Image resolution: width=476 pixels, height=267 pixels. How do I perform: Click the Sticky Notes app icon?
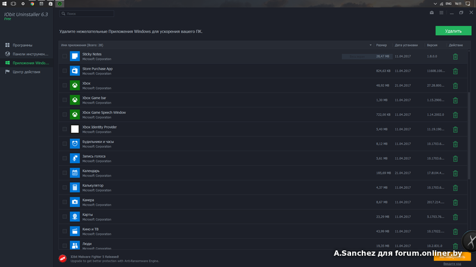point(75,56)
